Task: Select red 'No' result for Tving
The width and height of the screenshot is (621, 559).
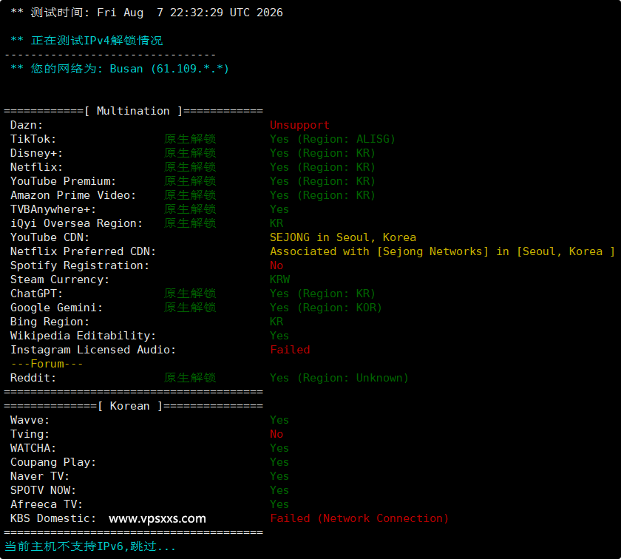Action: coord(276,434)
